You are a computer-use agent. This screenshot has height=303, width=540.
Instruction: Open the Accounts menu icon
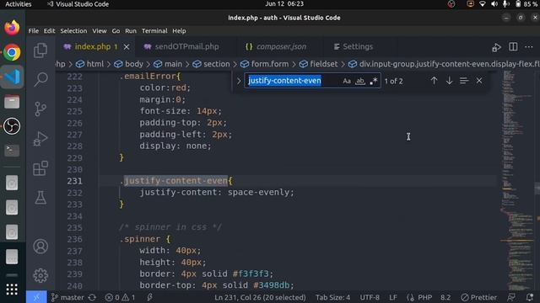(x=40, y=247)
